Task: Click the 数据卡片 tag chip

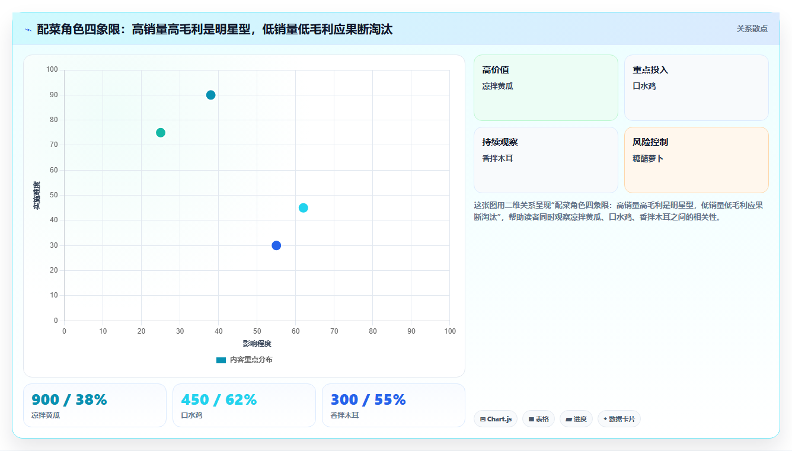Action: [x=619, y=419]
